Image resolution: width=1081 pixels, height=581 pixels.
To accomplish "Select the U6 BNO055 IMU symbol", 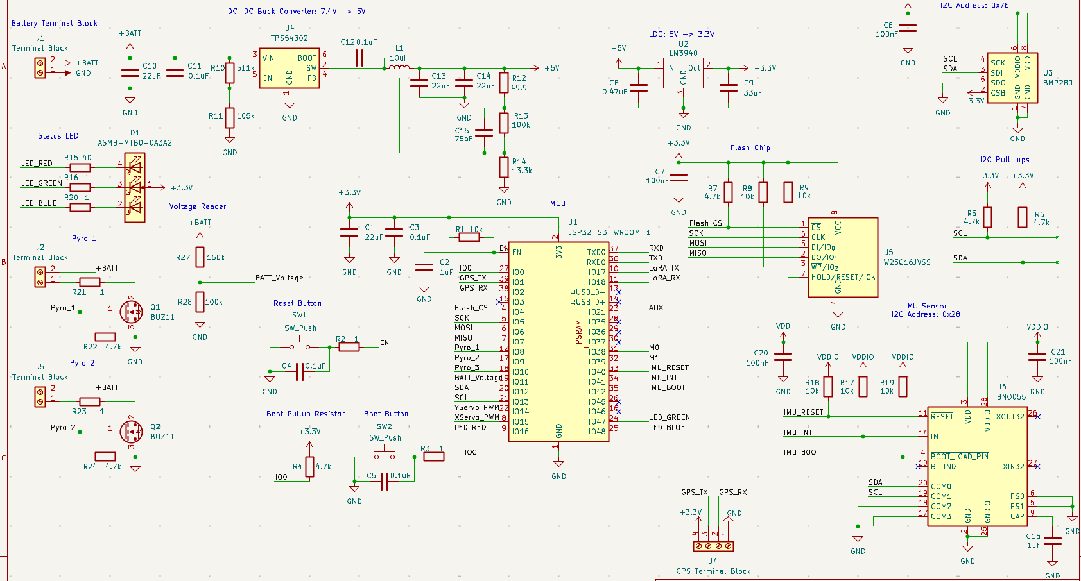I will pos(977,465).
